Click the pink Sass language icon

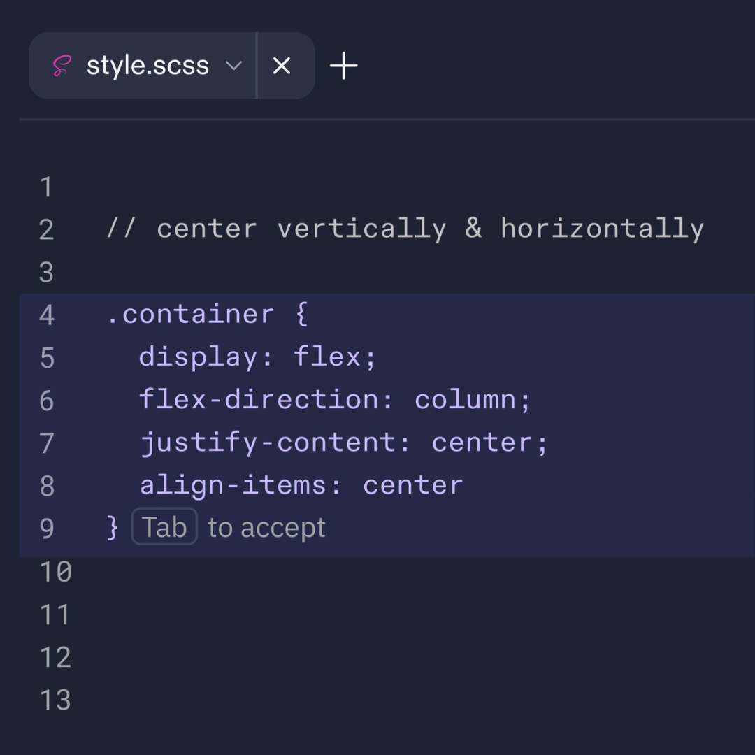62,65
